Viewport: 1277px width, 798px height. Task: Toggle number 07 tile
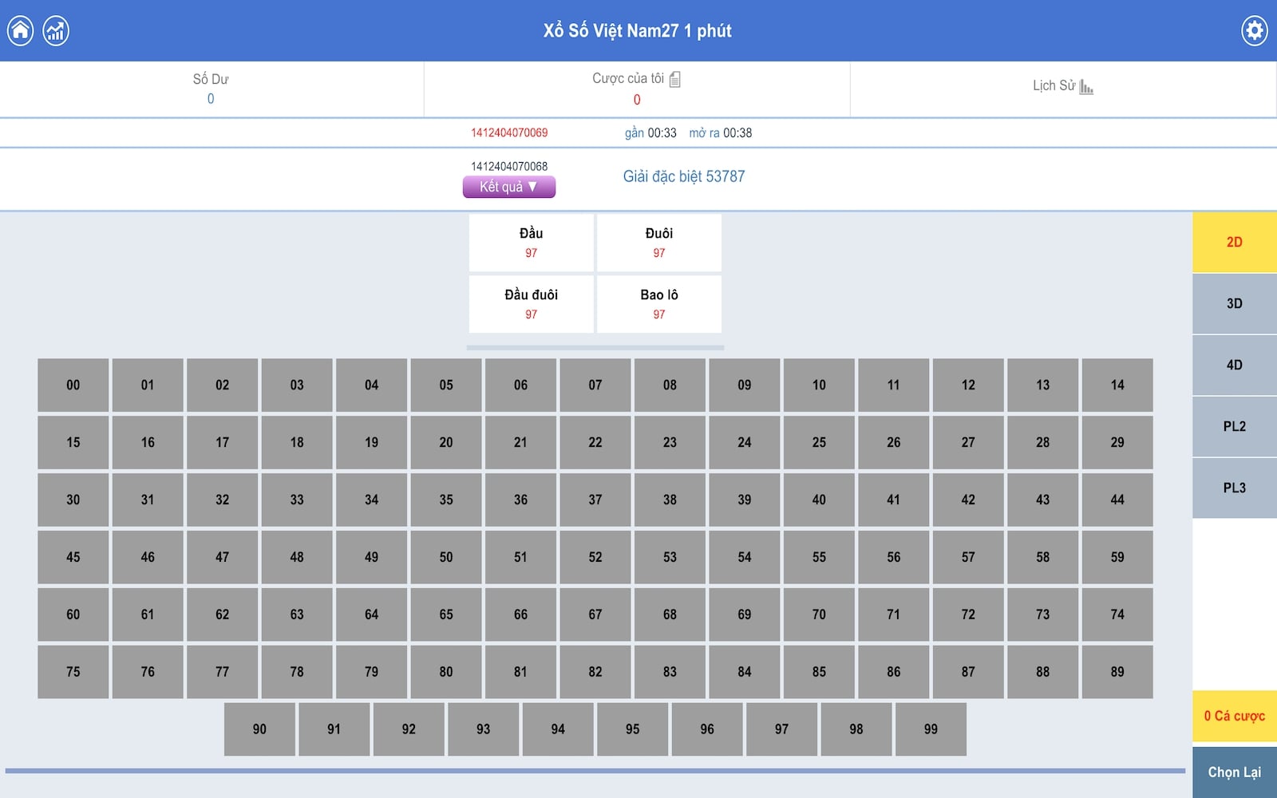tap(595, 385)
